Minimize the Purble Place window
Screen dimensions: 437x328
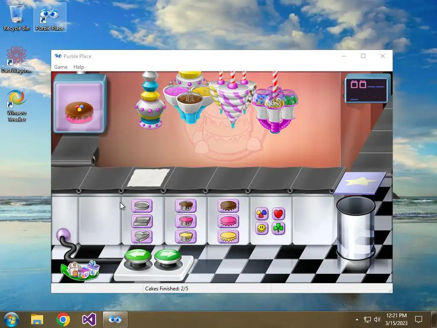[x=344, y=56]
